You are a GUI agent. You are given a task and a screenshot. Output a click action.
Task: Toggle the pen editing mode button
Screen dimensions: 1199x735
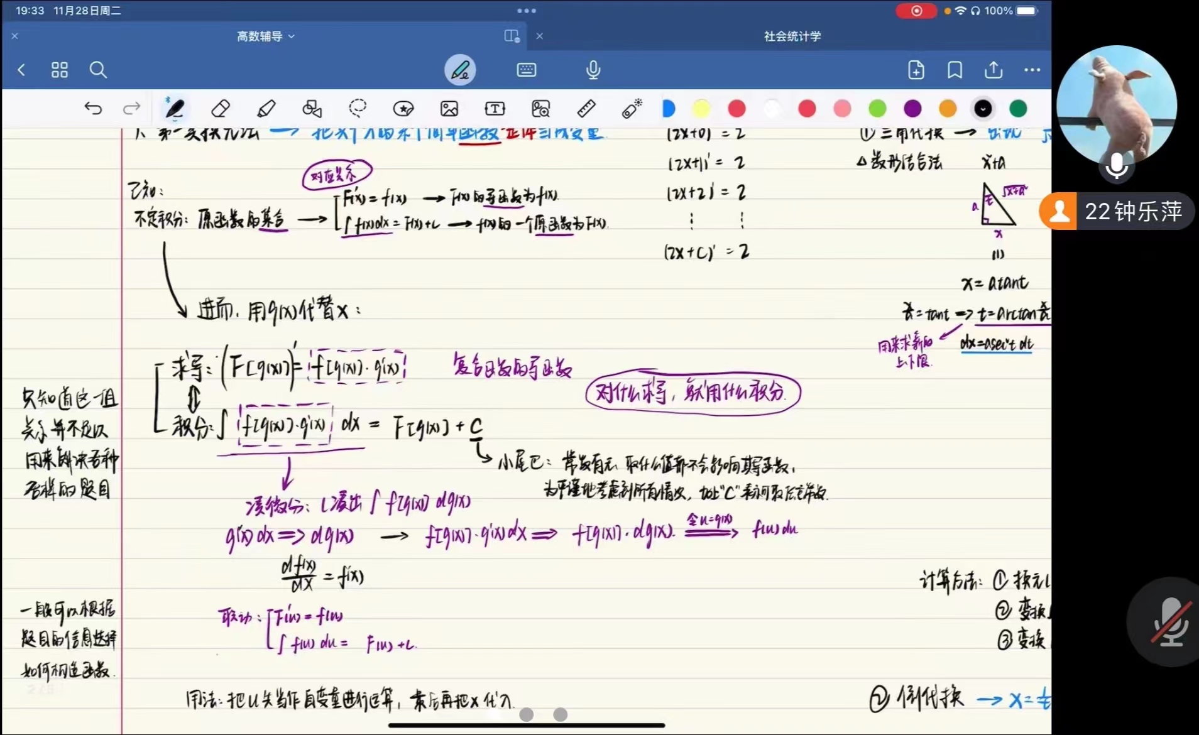[460, 70]
